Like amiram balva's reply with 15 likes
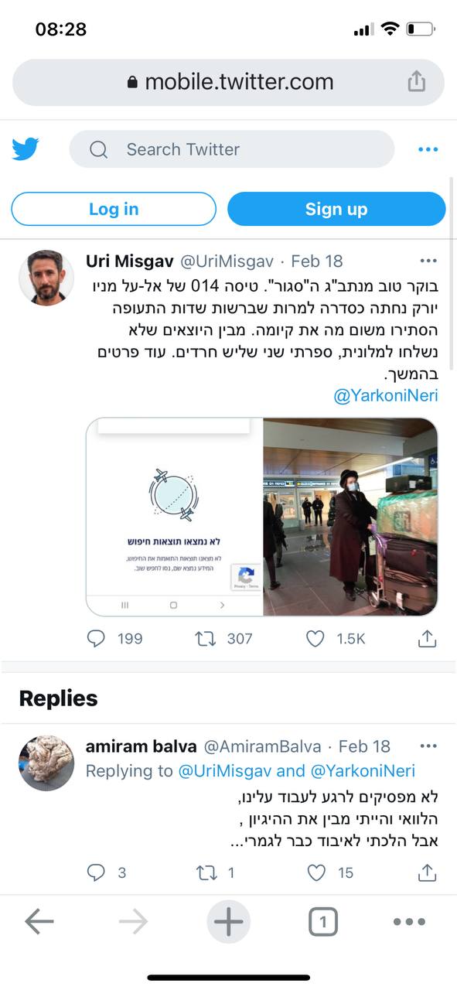 click(x=316, y=873)
